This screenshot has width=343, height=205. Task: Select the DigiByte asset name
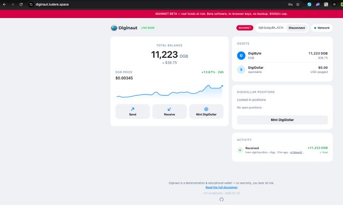click(255, 53)
